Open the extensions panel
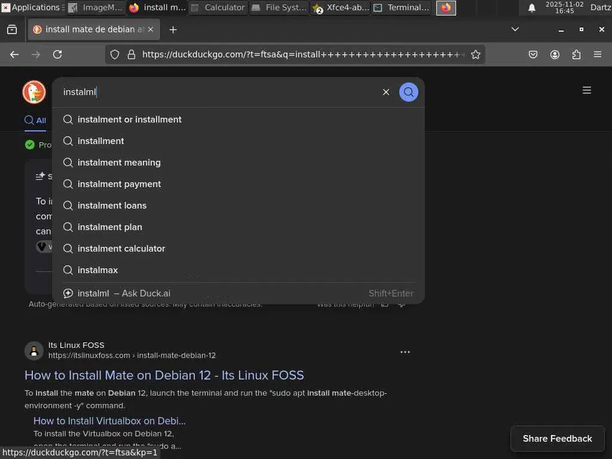Viewport: 612px width, 459px height. [x=576, y=54]
